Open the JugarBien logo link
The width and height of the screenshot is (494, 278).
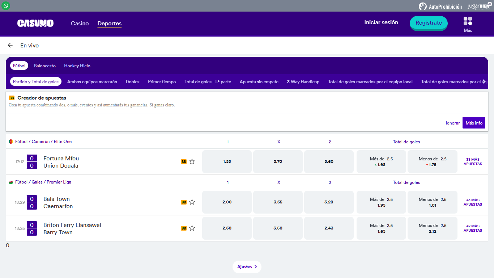coord(480,6)
